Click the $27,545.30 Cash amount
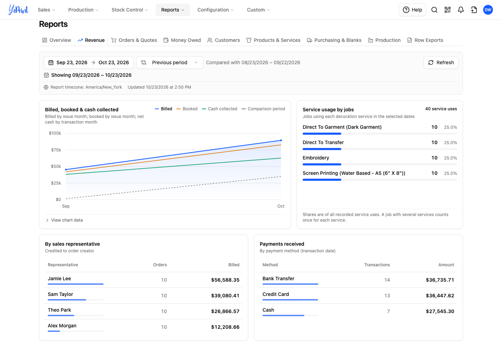This screenshot has width=502, height=349. click(440, 311)
